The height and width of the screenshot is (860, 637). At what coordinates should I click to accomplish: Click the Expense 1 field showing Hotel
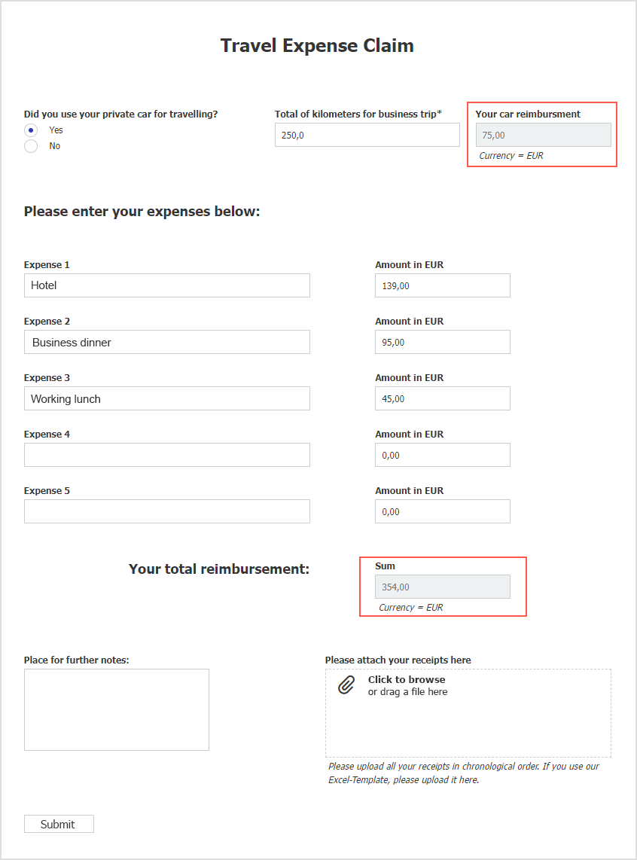166,285
